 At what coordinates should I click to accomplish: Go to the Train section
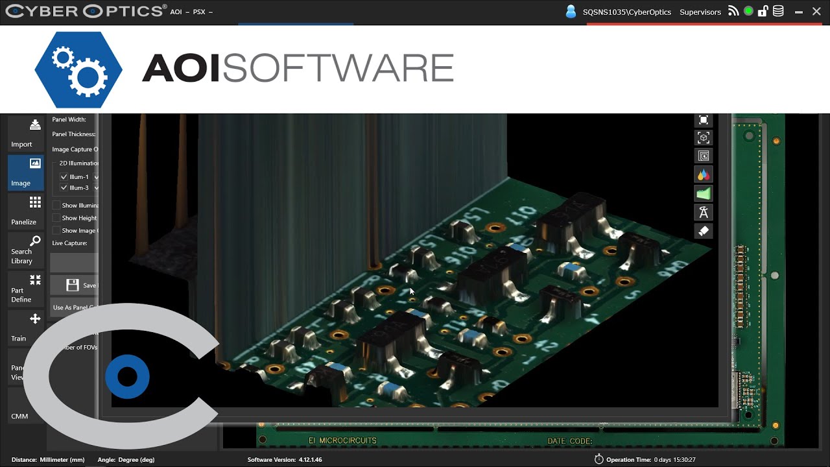click(25, 328)
